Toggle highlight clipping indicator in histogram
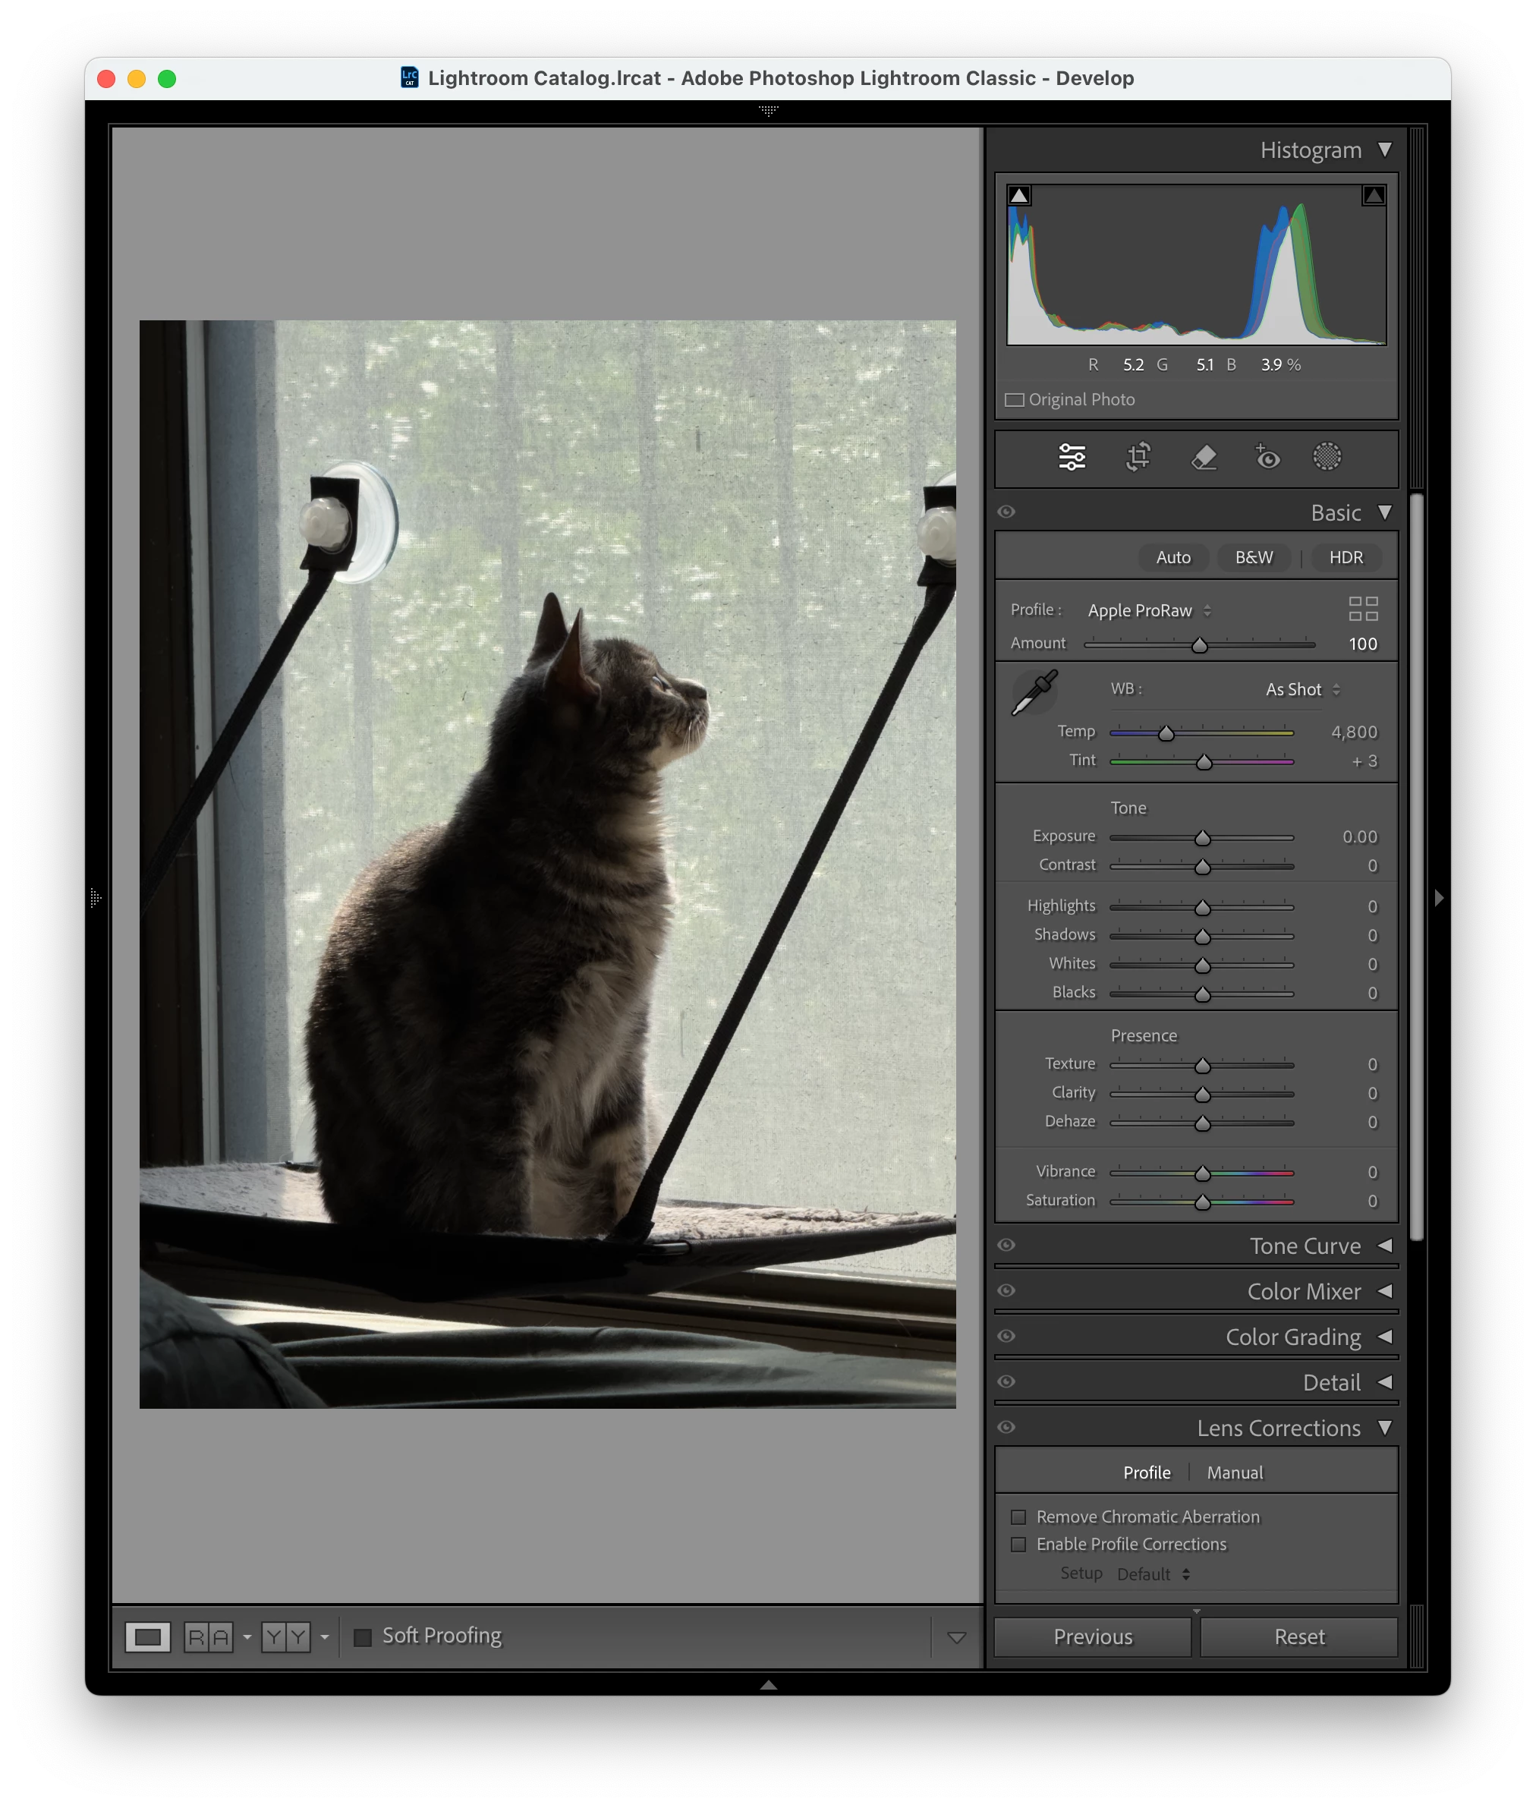 pos(1373,195)
